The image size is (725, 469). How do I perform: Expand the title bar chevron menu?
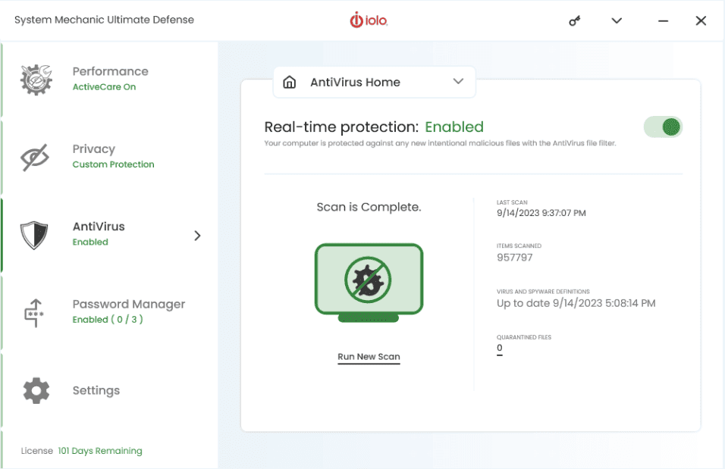[617, 20]
